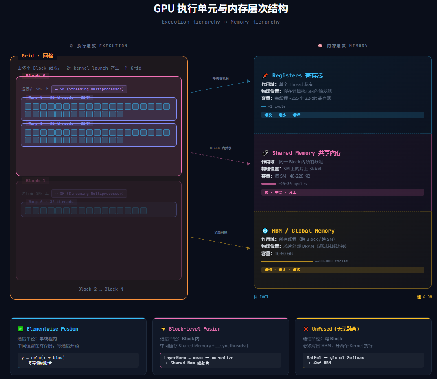Click the lightning icon by Block-Level Fusion

(163, 329)
